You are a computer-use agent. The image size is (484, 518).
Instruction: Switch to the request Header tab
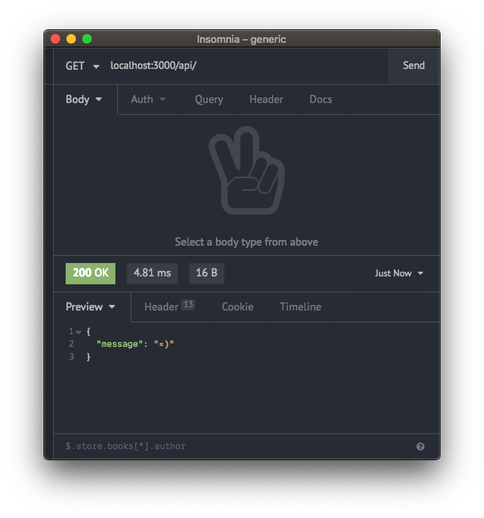point(266,100)
